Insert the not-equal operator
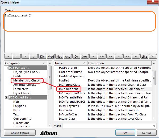The width and height of the screenshot is (159, 138). [127, 57]
